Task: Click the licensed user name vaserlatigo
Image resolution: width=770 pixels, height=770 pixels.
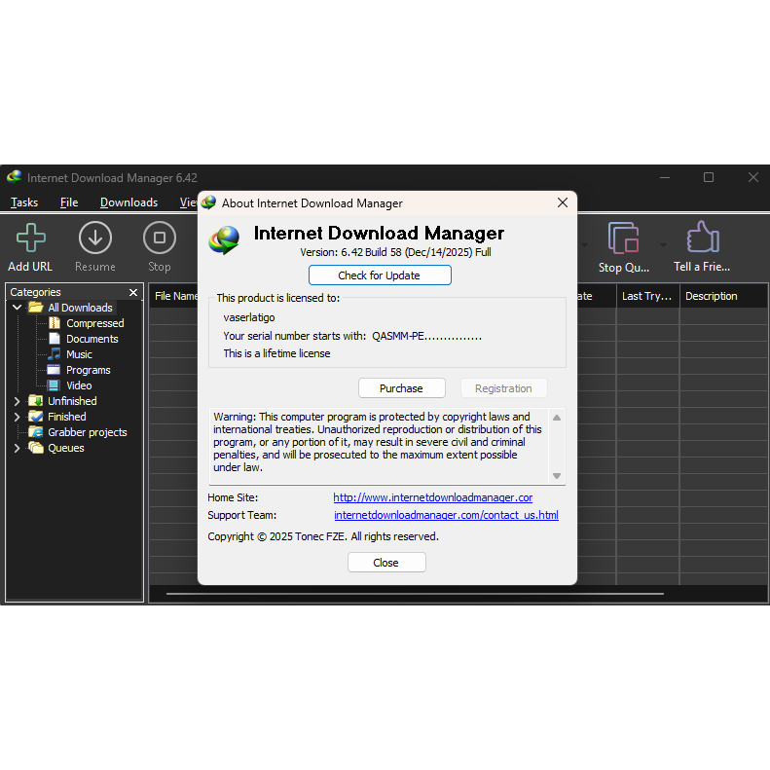Action: click(249, 317)
